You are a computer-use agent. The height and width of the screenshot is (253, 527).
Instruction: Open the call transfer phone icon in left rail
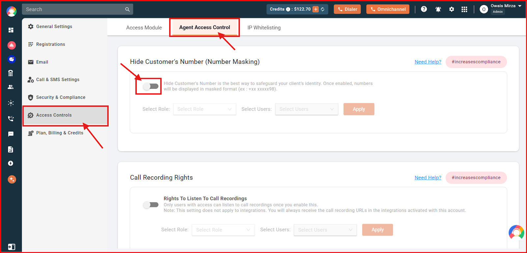(11, 118)
